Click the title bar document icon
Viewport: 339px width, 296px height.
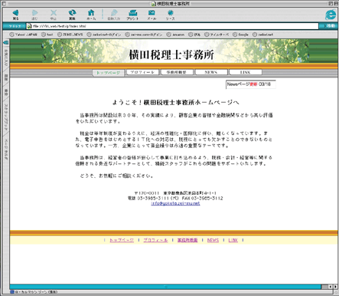pos(153,4)
